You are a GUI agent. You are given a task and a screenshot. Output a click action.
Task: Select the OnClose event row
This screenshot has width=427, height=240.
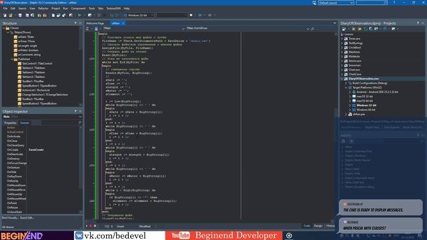[42, 141]
